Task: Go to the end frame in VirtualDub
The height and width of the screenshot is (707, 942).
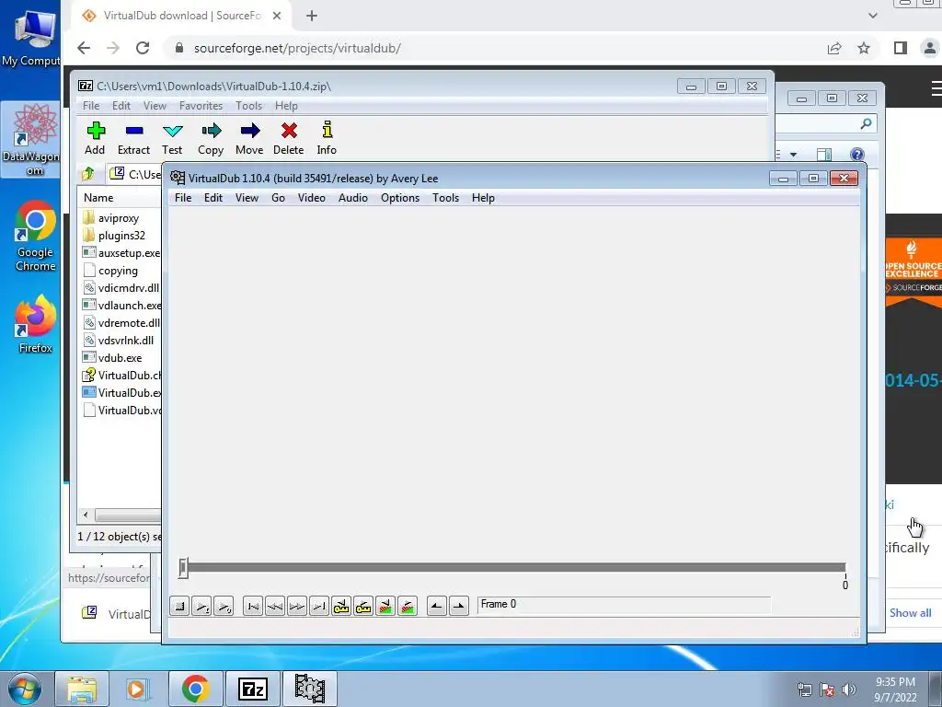Action: point(319,606)
